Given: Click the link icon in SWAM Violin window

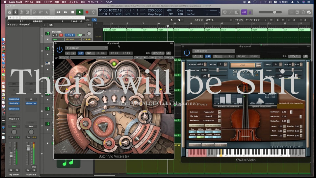Looking at the screenshot, I should (x=305, y=56).
